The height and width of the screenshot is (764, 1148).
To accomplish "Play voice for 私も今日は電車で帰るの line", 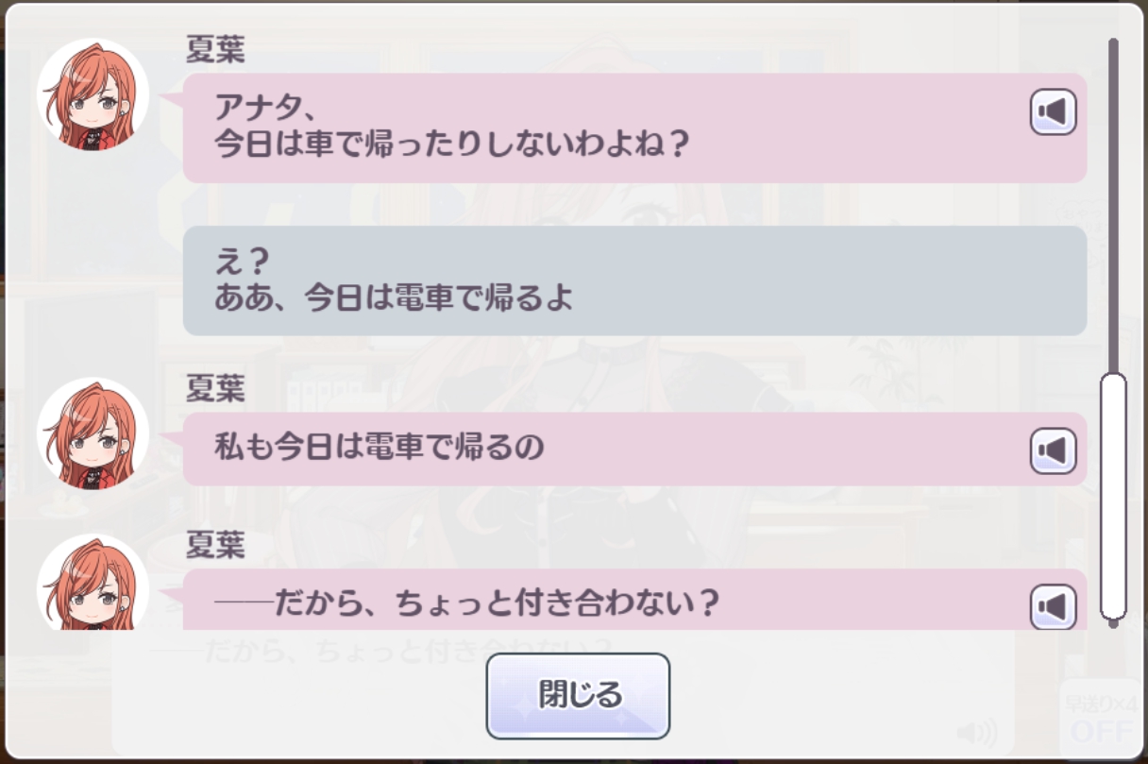I will 1053,450.
